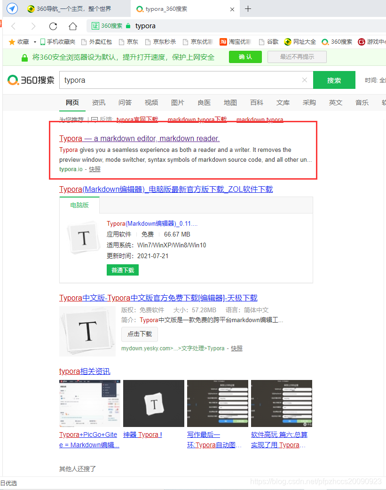Open typora相关资讯 heading link
386x490 pixels.
(x=85, y=371)
